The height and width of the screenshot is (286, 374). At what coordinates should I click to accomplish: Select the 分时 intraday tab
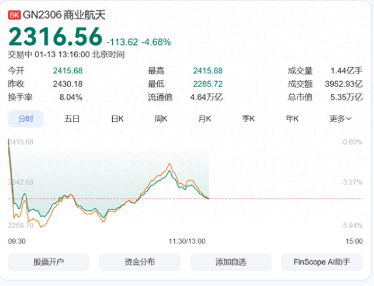[x=26, y=118]
